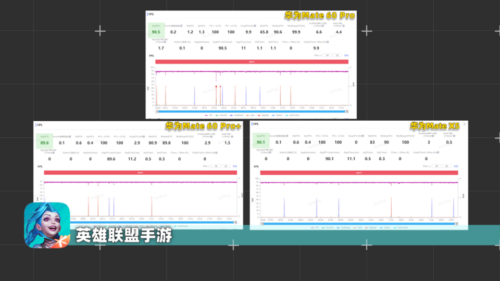Grab left handle of Mate 60 Pro time range slider
Image resolution: width=500 pixels, height=281 pixels.
pyautogui.click(x=157, y=111)
